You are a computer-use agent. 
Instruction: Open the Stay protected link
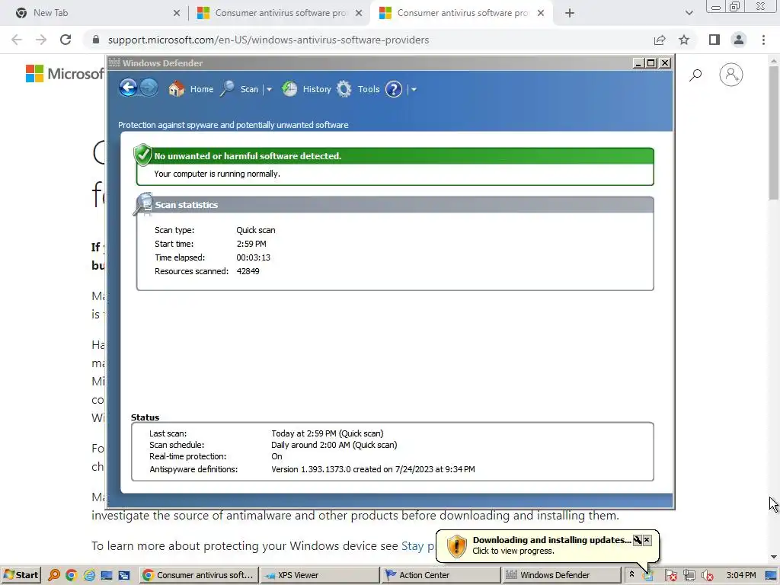[x=418, y=545]
